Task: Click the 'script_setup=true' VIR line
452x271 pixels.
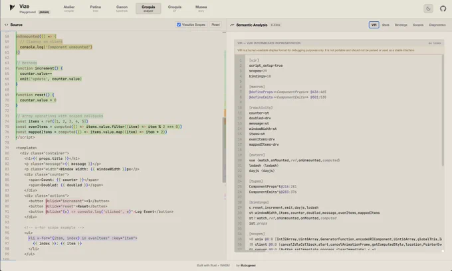Action: (x=266, y=66)
